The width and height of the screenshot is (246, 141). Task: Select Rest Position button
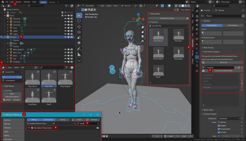[x=233, y=25]
